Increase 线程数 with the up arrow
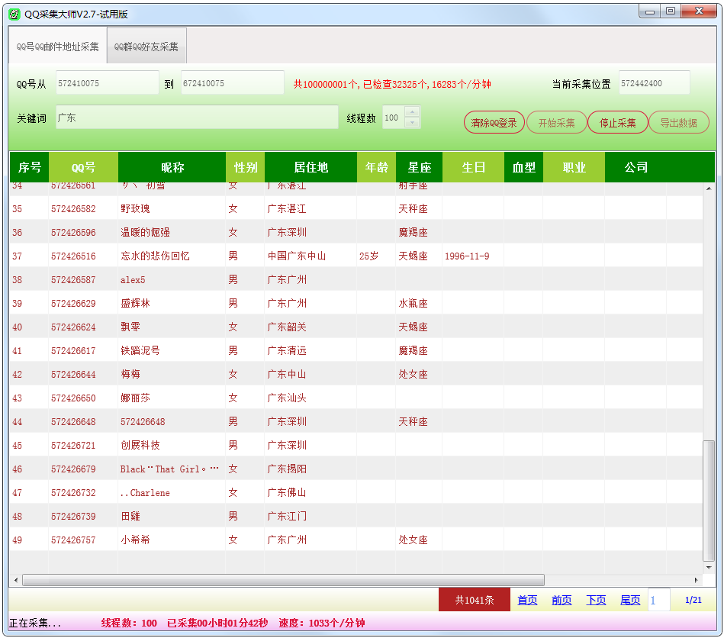This screenshot has width=724, height=638. click(412, 113)
